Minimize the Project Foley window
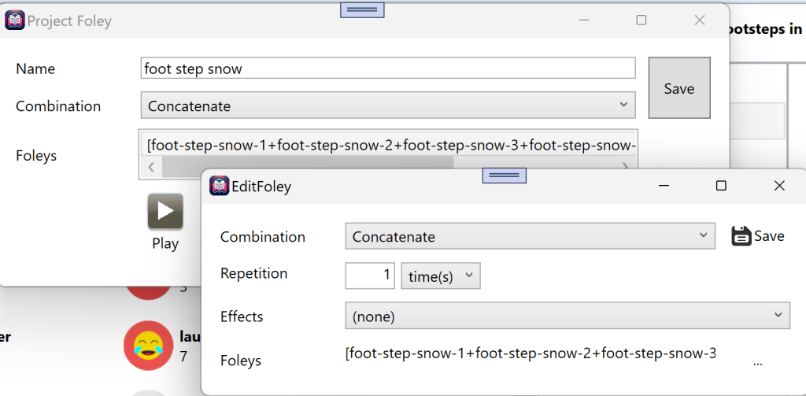Screen dimensions: 806x396 coord(584,20)
